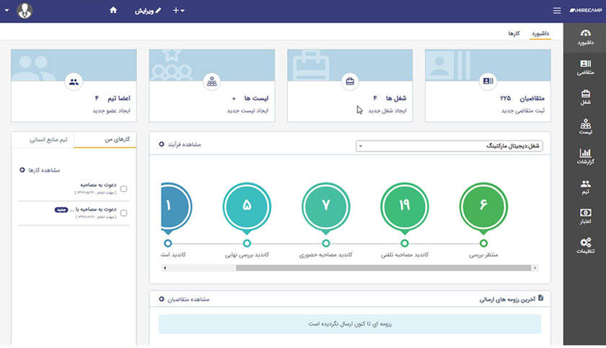Switch to the کارها tab
The height and width of the screenshot is (348, 606).
[x=514, y=34]
